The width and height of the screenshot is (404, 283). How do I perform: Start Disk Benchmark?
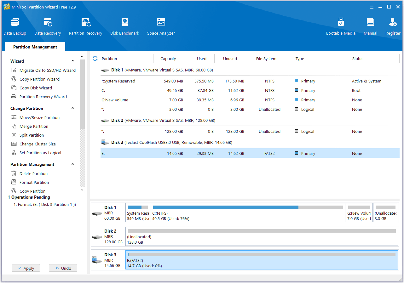125,26
